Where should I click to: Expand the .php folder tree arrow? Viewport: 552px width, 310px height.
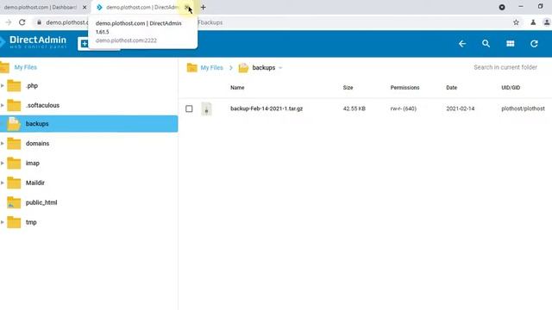click(x=3, y=86)
